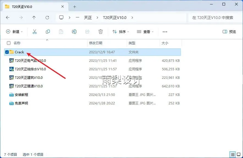Click the 天正 breadcrumb
This screenshot has width=243, height=158.
pyautogui.click(x=88, y=18)
